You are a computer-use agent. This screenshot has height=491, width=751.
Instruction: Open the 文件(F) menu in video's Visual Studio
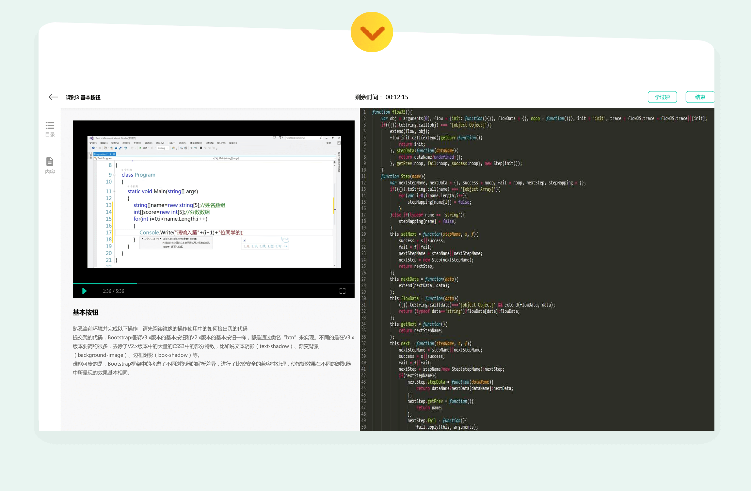[x=93, y=143]
